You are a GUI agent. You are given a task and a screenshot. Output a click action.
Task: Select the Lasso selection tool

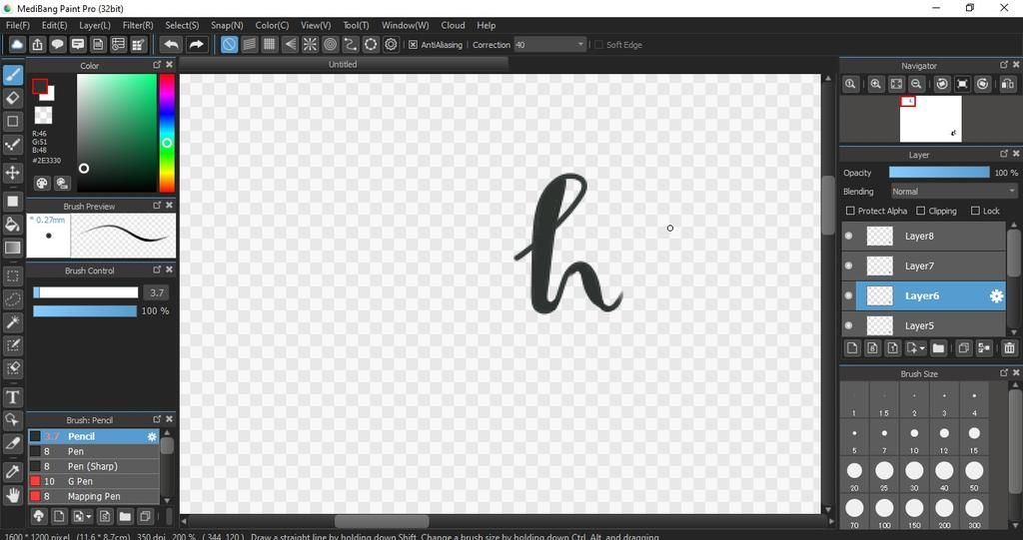[x=12, y=299]
